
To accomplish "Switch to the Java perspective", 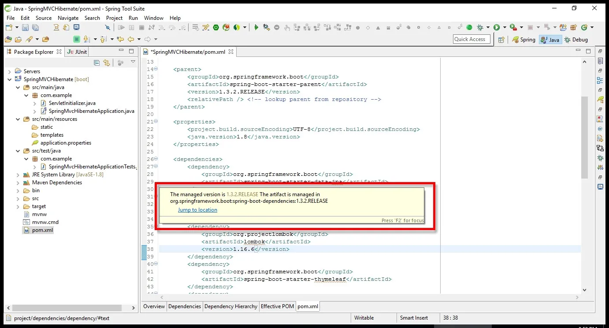I will pyautogui.click(x=550, y=40).
